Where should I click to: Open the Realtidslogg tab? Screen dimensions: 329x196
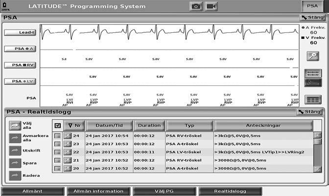pos(230,191)
